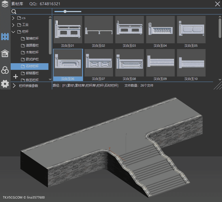Screen dimensions: 222x202
Task: Select the fence railing library icon
Action: pyautogui.click(x=5, y=37)
